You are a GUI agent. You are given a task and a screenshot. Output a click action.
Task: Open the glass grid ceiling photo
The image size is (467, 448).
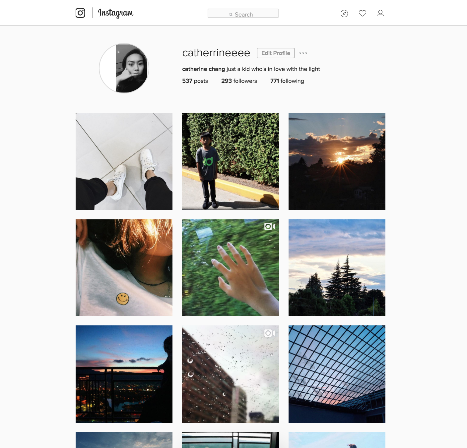(337, 374)
